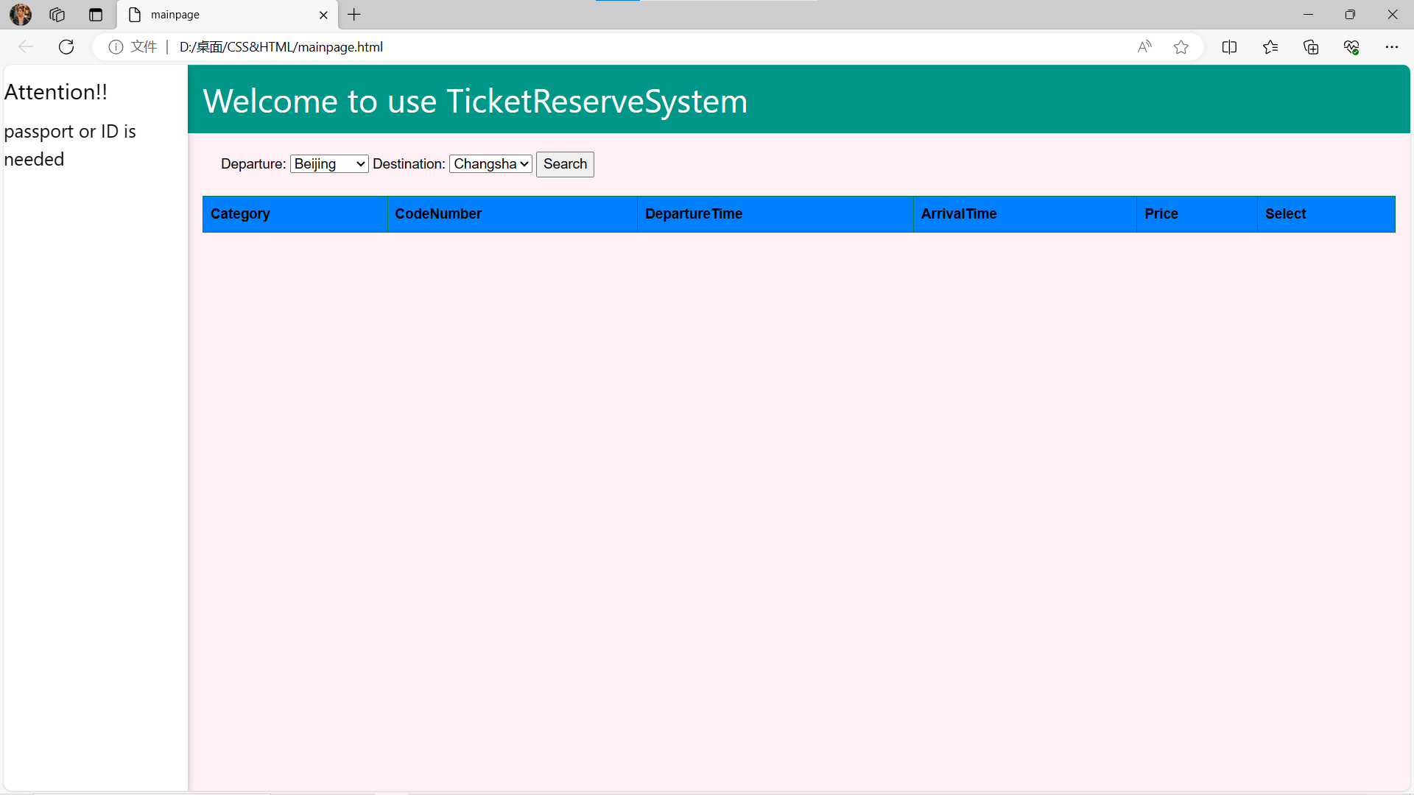Open a new tab with plus icon
Viewport: 1414px width, 795px height.
(x=354, y=15)
